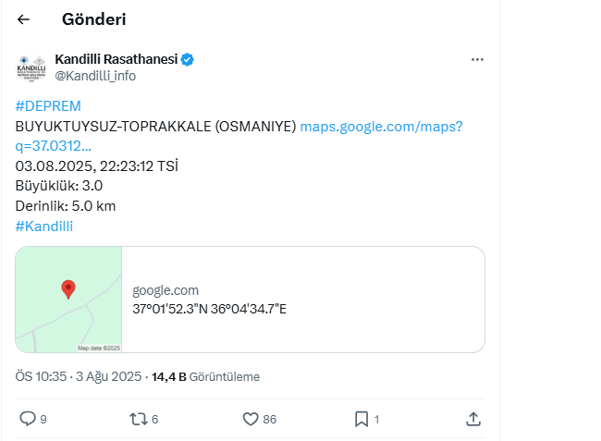Go back using the left arrow

tap(23, 19)
